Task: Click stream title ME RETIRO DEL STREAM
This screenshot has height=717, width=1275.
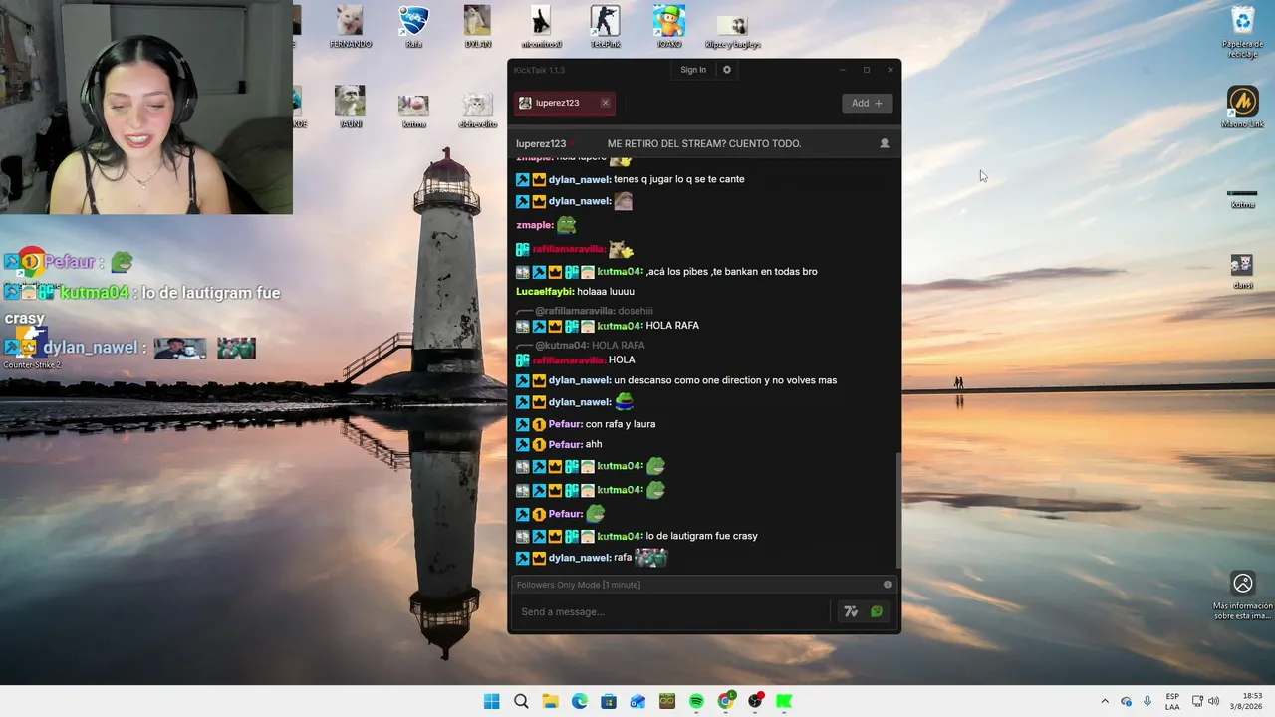Action: (704, 143)
